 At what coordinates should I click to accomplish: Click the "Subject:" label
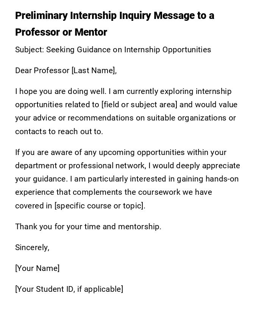pyautogui.click(x=30, y=50)
